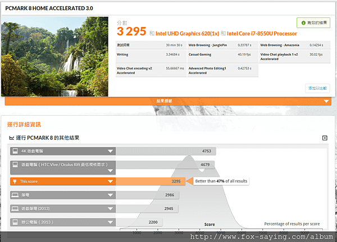
Task: Expand the orange result details bar arrow
Action: (x=326, y=101)
